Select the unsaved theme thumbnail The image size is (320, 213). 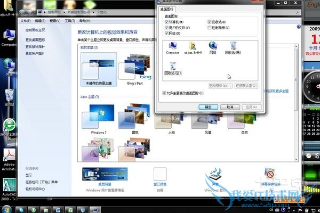[x=99, y=69]
